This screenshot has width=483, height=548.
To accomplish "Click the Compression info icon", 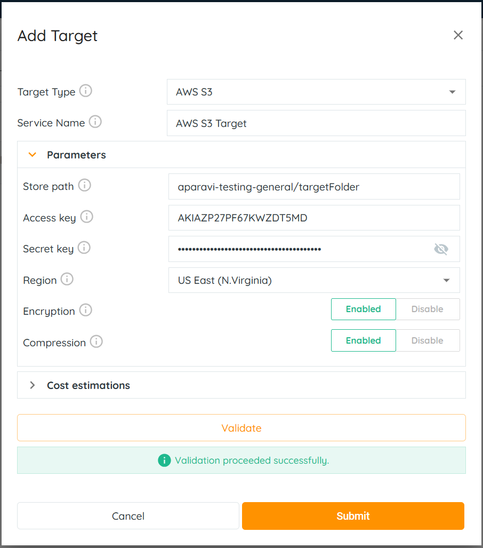I will tap(96, 342).
